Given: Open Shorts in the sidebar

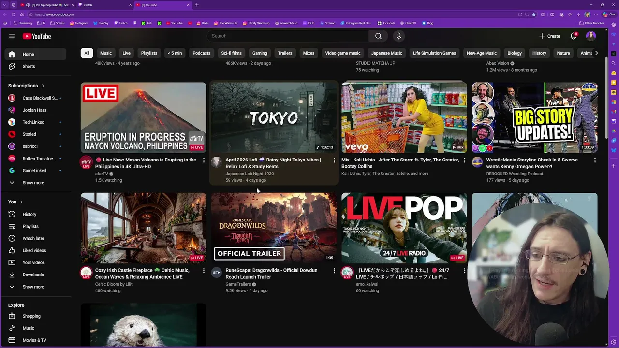Looking at the screenshot, I should point(36,66).
